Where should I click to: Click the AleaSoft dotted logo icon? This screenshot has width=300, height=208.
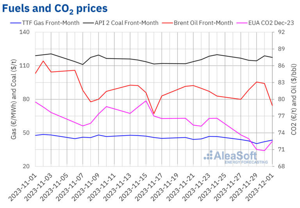(x=208, y=155)
